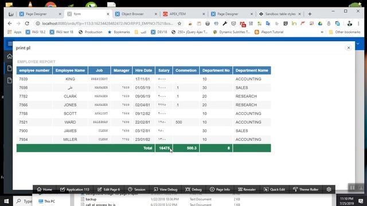Screen dimensions: 367x206
Task: Click the browser back arrow
Action: (x=10, y=23)
